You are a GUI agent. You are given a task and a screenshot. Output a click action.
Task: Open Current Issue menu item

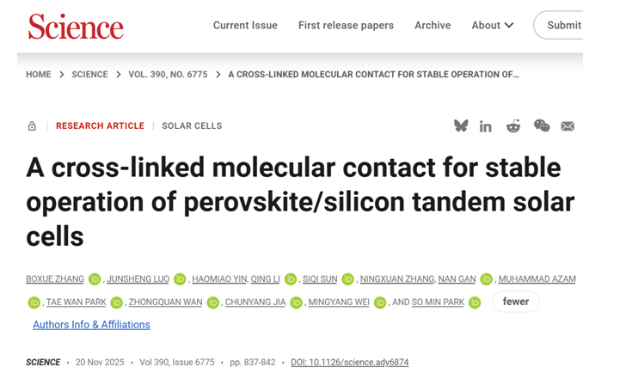click(x=245, y=26)
